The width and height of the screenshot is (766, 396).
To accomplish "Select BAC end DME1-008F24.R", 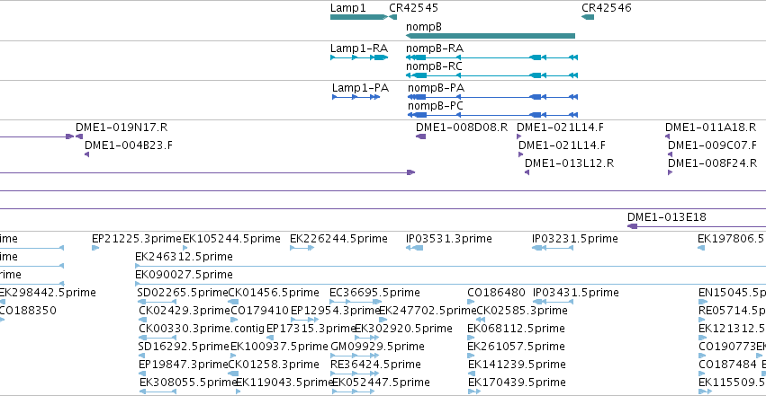I will pos(671,172).
